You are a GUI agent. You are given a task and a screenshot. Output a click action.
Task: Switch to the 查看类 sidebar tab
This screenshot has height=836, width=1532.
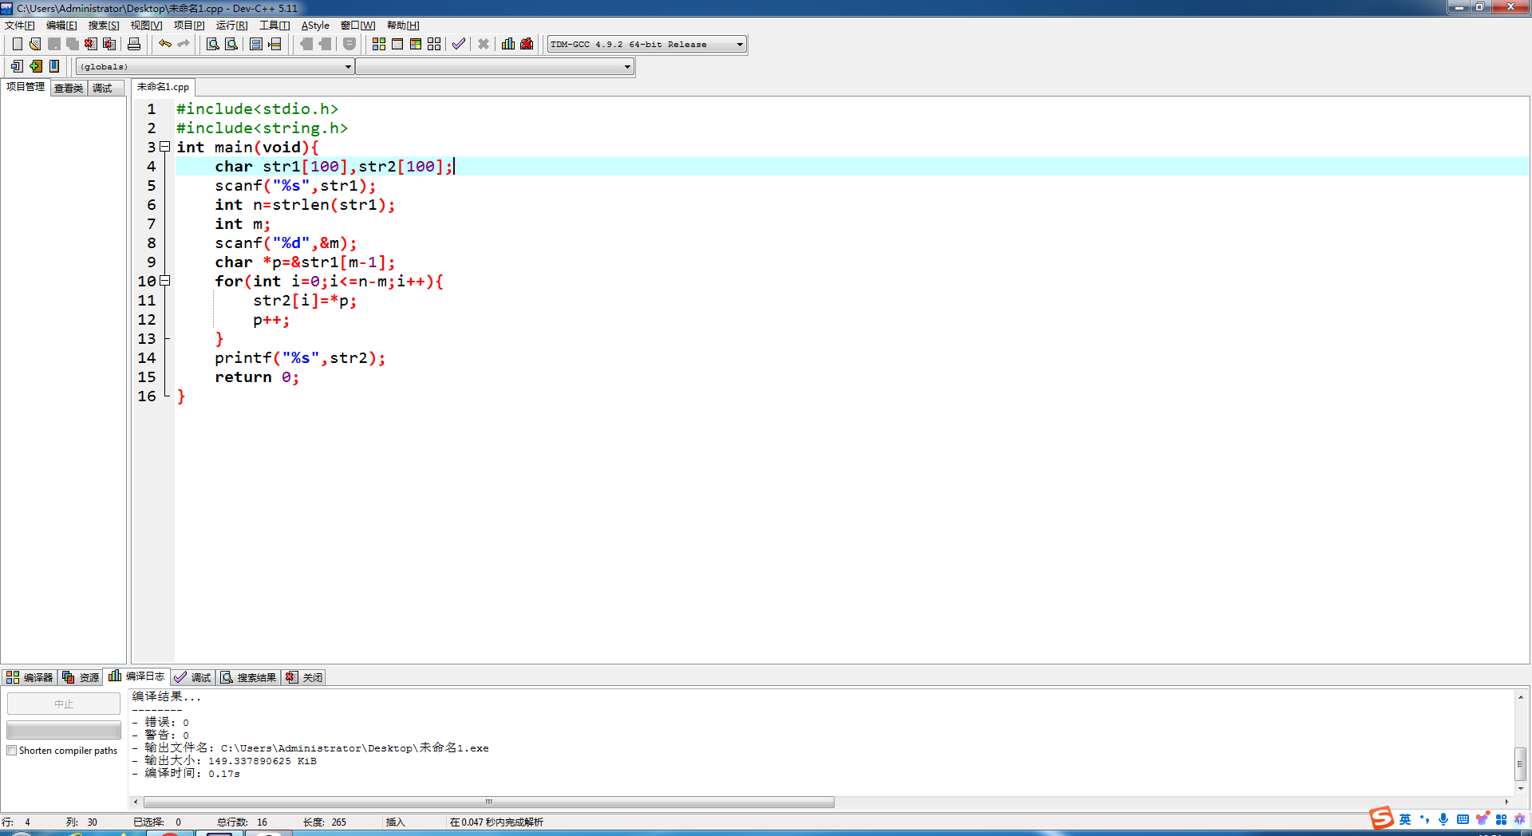69,89
